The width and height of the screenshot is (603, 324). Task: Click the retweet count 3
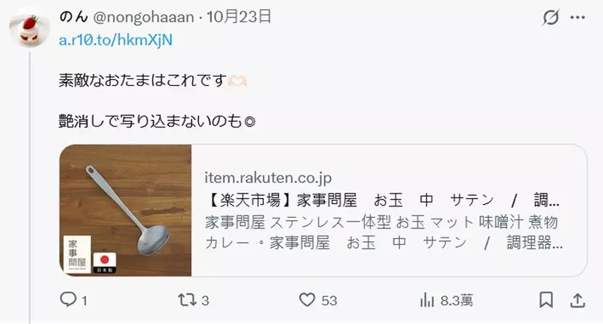(x=205, y=301)
